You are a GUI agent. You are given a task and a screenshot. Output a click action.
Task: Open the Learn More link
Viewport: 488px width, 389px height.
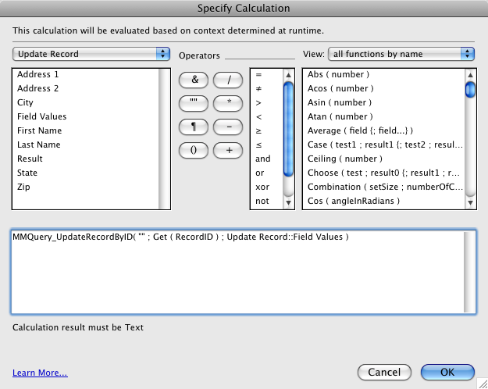pyautogui.click(x=40, y=373)
